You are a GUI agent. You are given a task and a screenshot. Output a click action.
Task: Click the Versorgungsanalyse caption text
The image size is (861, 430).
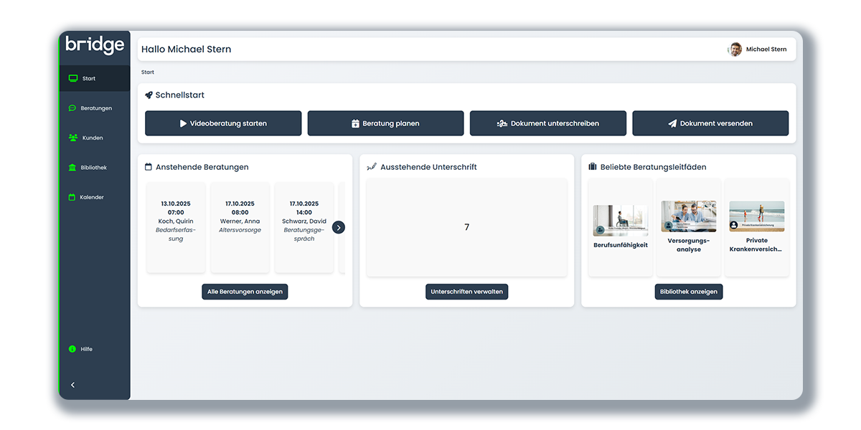click(689, 245)
